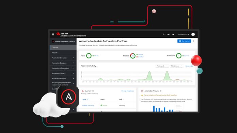Click the Status column header
Viewport: 237px width, 133px height.
[x=102, y=99]
